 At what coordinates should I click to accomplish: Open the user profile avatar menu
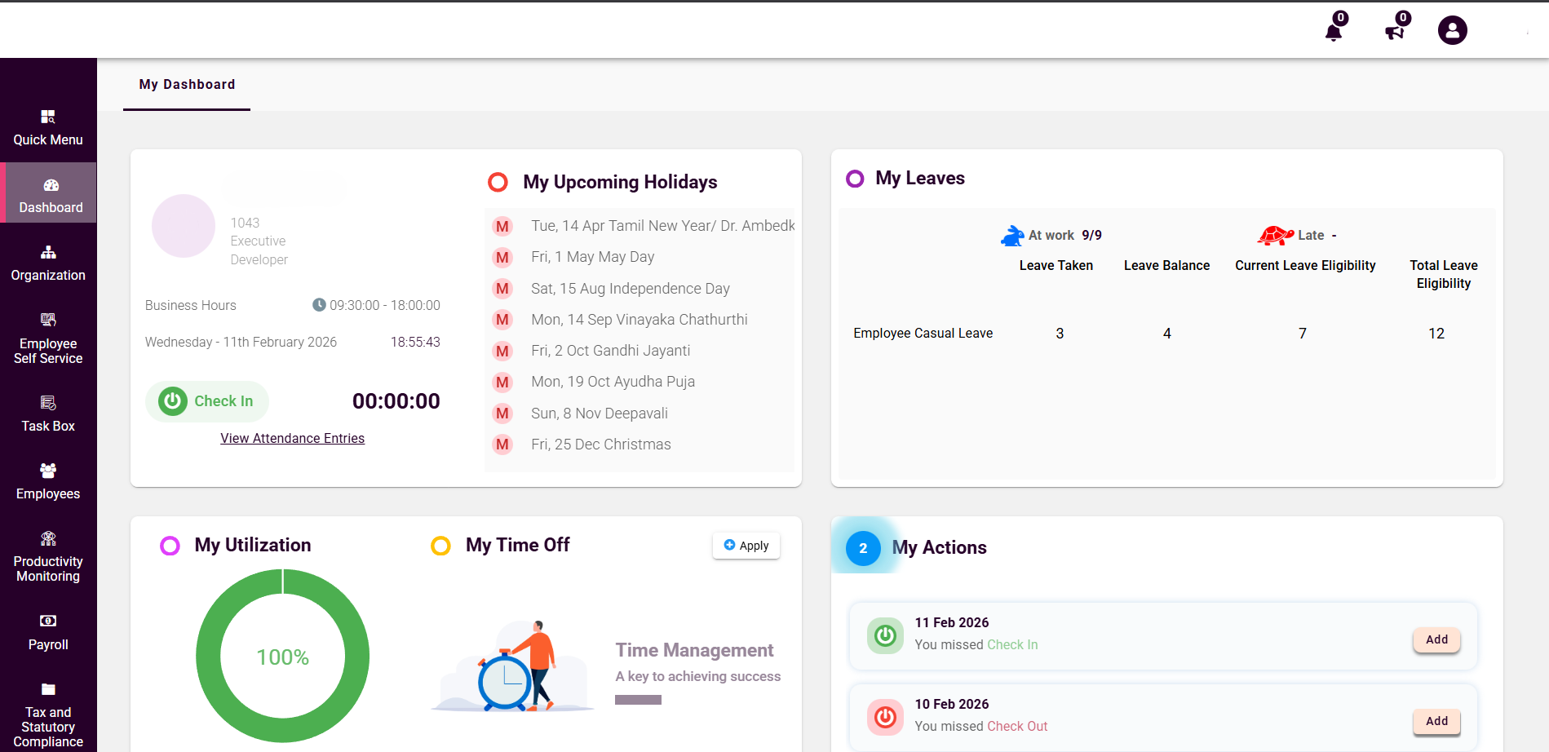click(x=1452, y=29)
